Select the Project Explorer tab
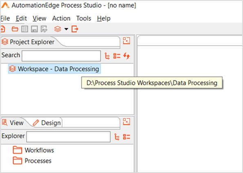Screen dimensions: 243x173 [28, 42]
